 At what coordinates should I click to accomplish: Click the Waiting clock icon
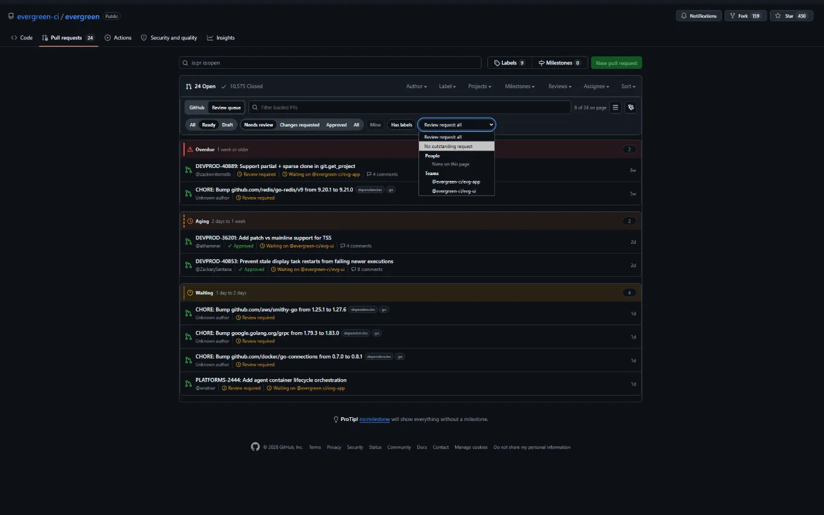click(x=190, y=292)
